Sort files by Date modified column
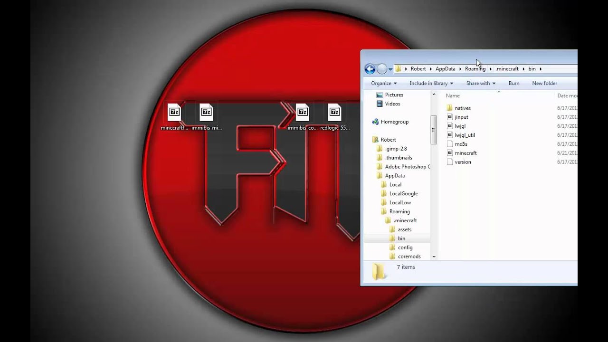The image size is (608, 342). (567, 95)
